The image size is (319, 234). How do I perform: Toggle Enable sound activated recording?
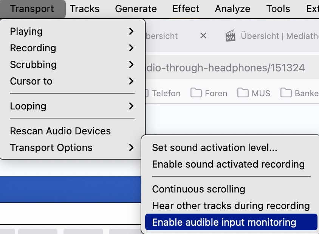(228, 164)
